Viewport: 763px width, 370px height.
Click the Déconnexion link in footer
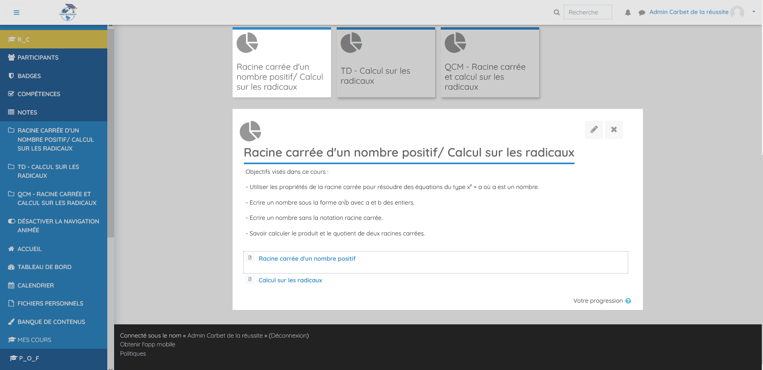pos(289,336)
